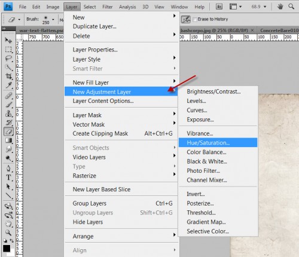The height and width of the screenshot is (257, 299).
Task: Select the Blur tool
Action: [8, 149]
